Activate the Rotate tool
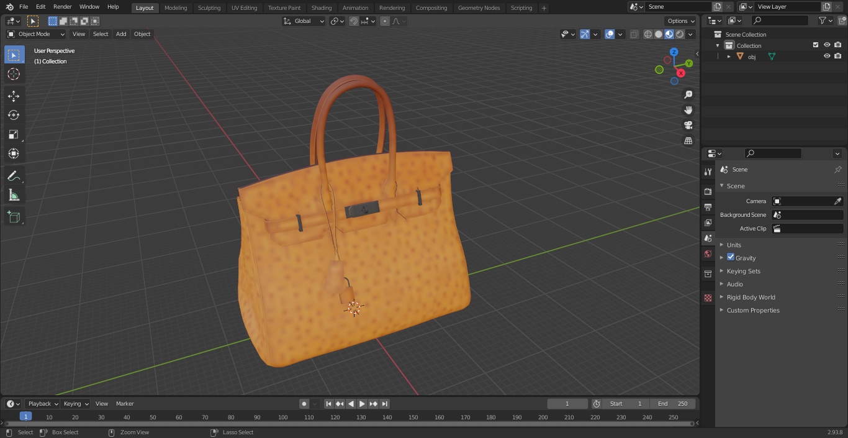This screenshot has height=438, width=848. pyautogui.click(x=14, y=115)
